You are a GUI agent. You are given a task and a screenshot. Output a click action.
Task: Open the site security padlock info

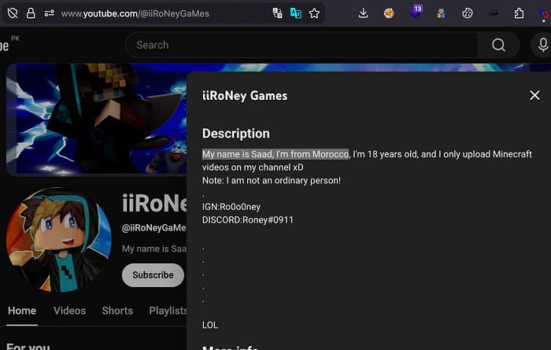point(31,13)
